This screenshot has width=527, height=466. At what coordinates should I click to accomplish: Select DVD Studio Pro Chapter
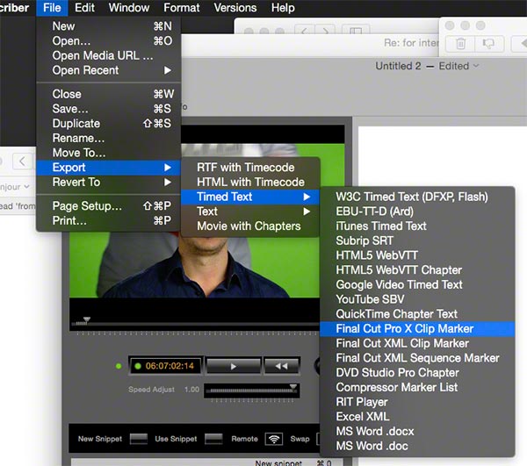coord(417,373)
